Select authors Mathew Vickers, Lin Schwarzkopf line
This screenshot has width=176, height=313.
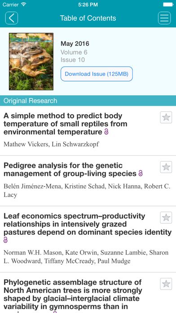pos(51,144)
